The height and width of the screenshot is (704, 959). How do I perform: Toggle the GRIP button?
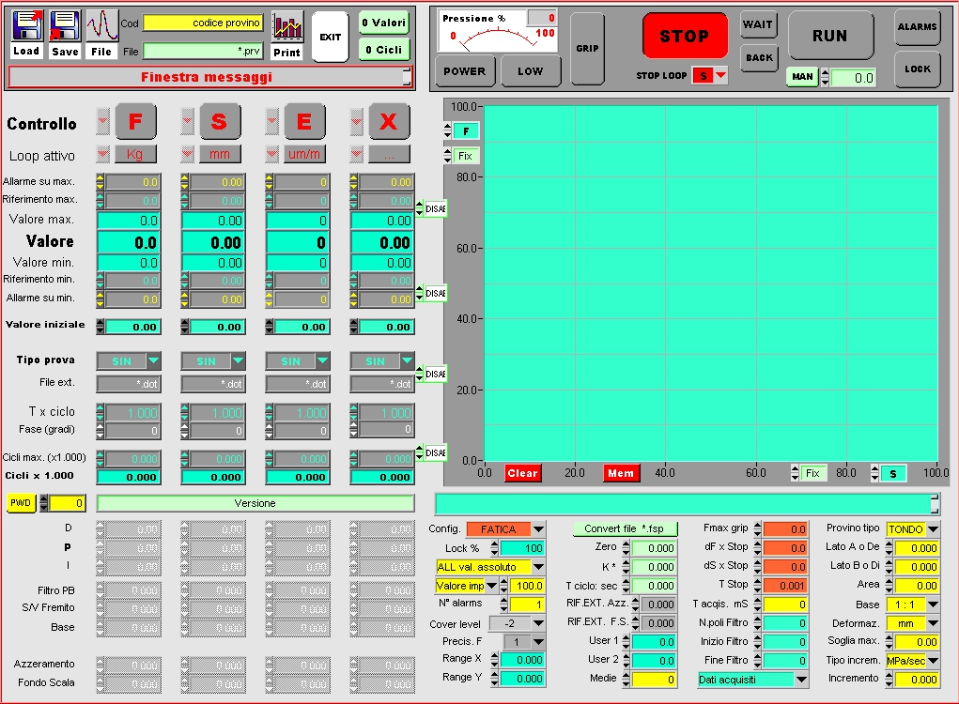[x=587, y=48]
